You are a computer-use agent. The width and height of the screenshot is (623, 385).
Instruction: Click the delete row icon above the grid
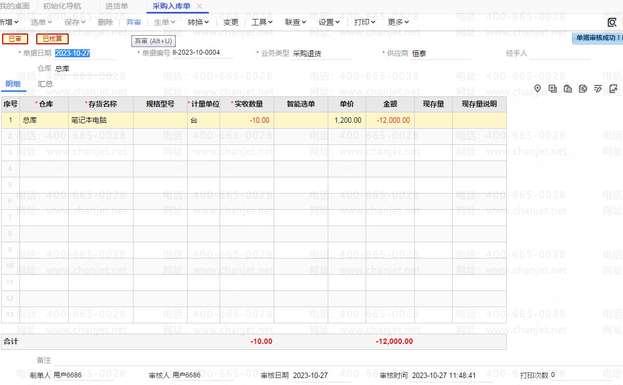point(582,89)
